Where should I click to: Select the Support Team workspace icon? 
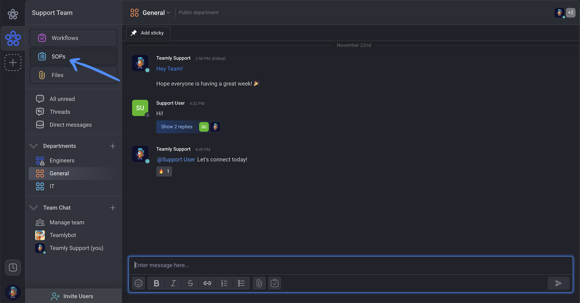13,38
